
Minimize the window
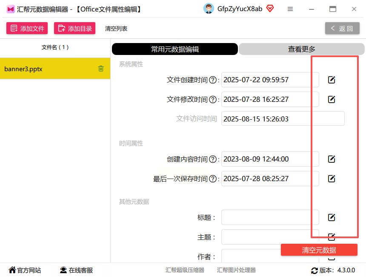coord(312,9)
